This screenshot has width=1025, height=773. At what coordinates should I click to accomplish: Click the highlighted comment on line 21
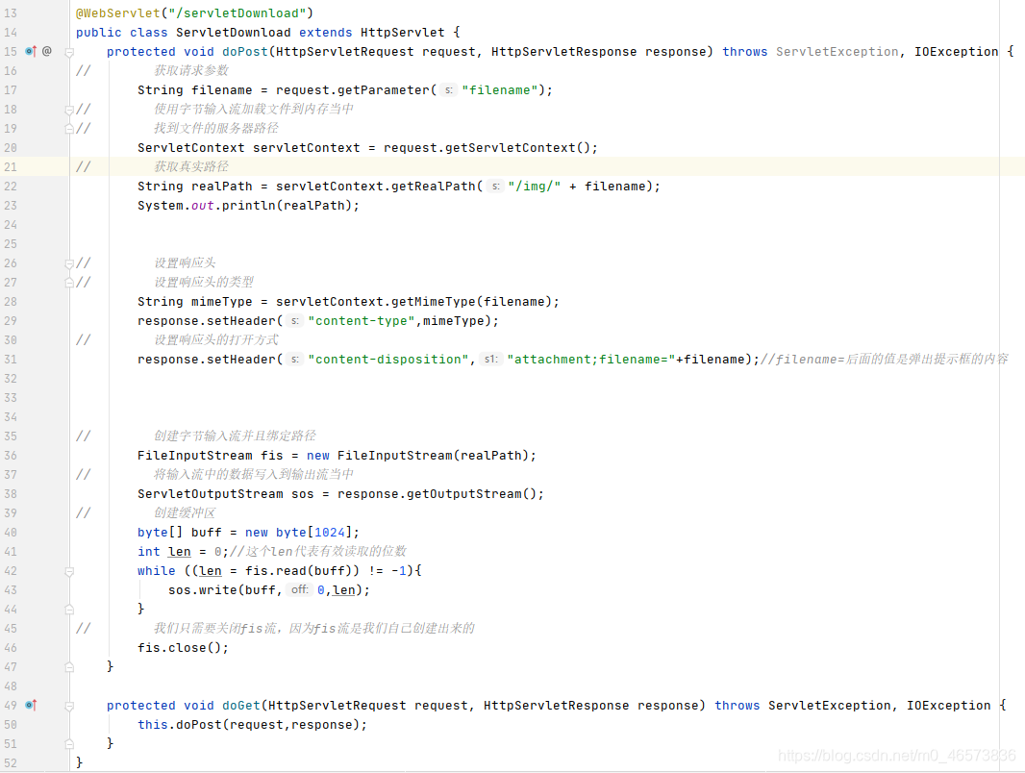pos(191,166)
